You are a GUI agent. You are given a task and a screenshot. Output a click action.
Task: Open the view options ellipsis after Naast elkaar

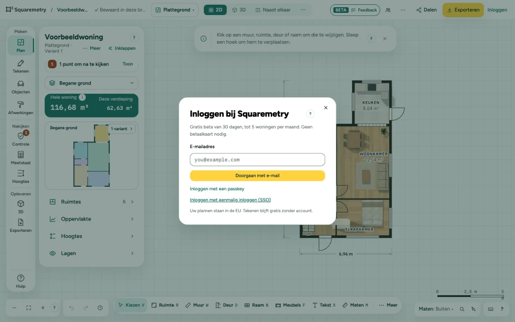(x=303, y=10)
